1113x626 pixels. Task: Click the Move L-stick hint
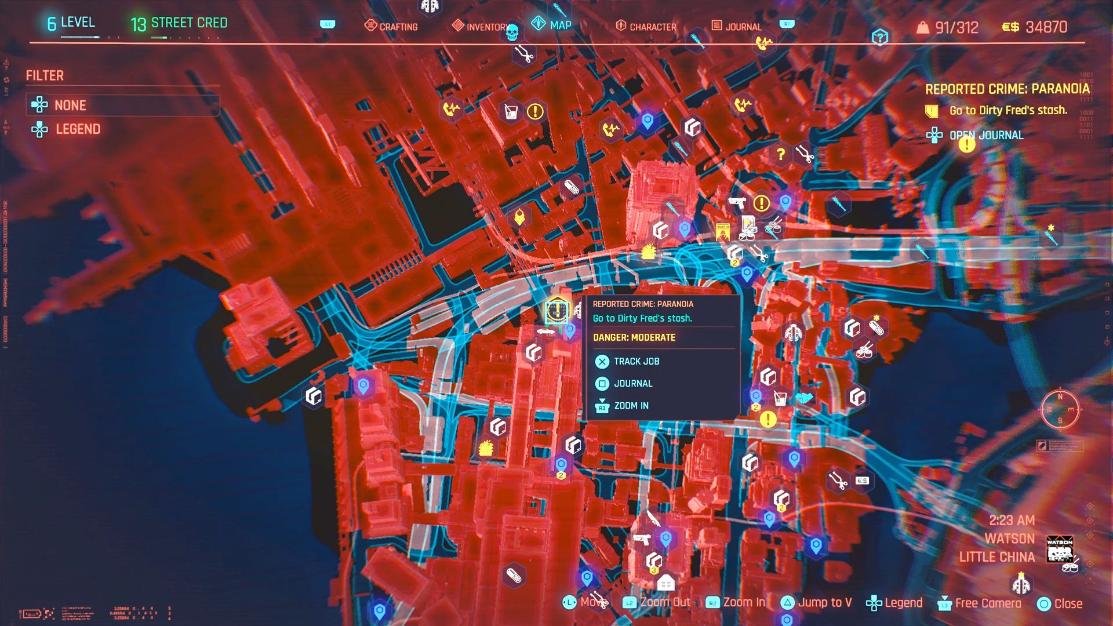(585, 603)
